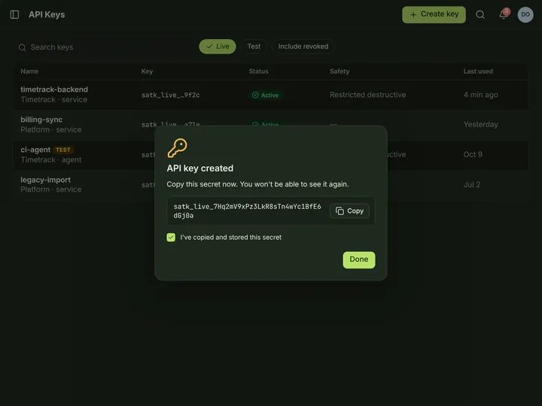
Task: Click Restricted destructive safety label
Action: click(367, 95)
